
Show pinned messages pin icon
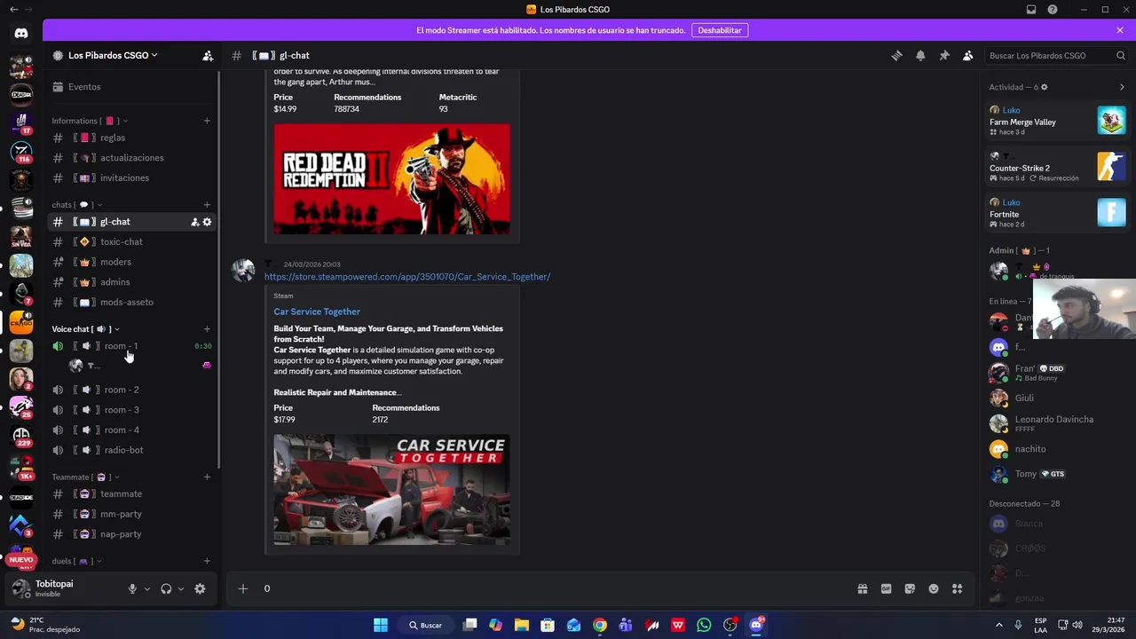point(944,55)
